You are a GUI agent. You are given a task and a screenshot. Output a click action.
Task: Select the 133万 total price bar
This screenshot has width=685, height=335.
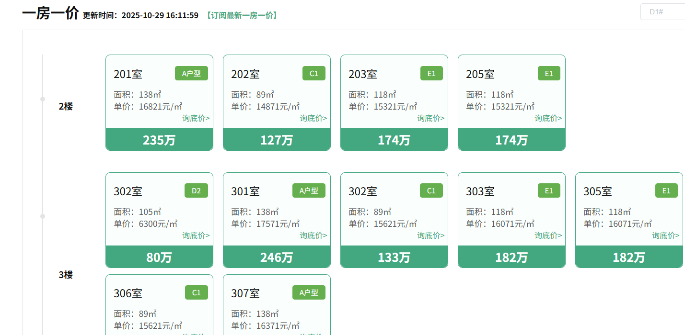click(394, 257)
